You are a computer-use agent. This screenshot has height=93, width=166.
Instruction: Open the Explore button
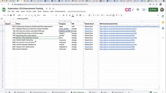click(x=154, y=92)
